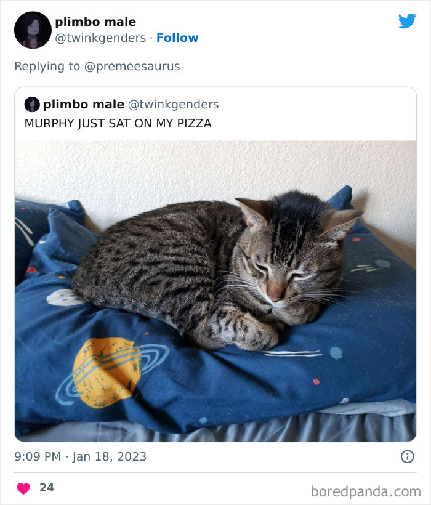Screen dimensions: 431x505
Task: Click the cat photo in the tweet
Action: 216,286
